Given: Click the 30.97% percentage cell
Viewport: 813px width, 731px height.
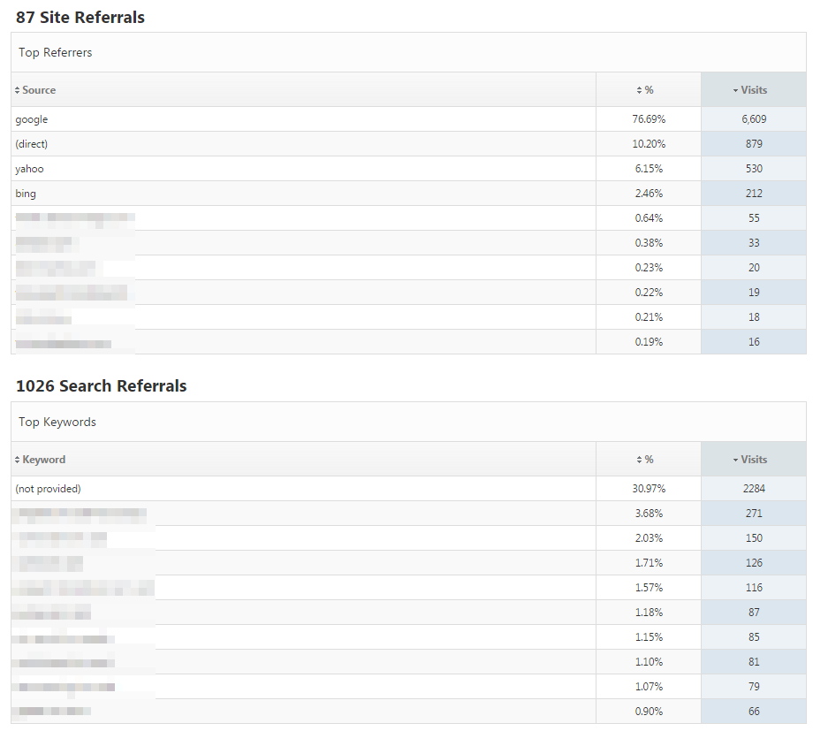Looking at the screenshot, I should pyautogui.click(x=650, y=489).
